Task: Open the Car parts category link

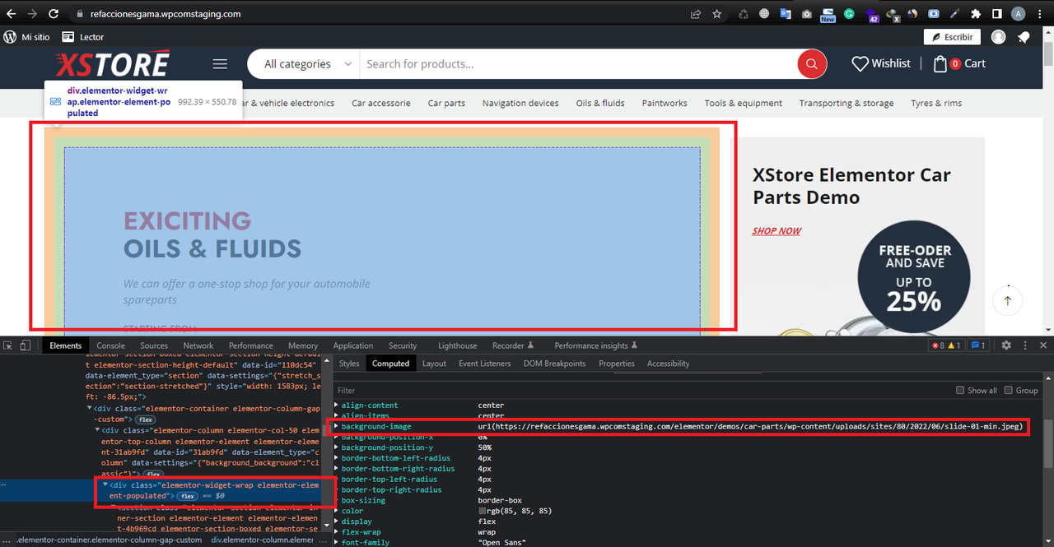Action: (x=446, y=104)
